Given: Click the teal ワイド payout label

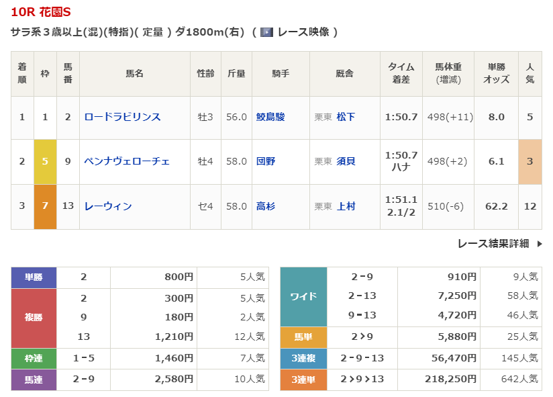Looking at the screenshot, I should 303,296.
